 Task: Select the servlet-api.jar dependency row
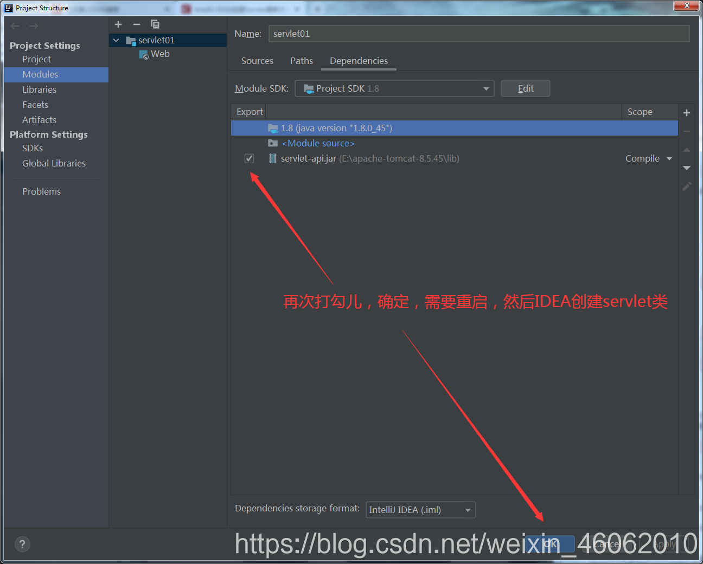click(x=455, y=158)
